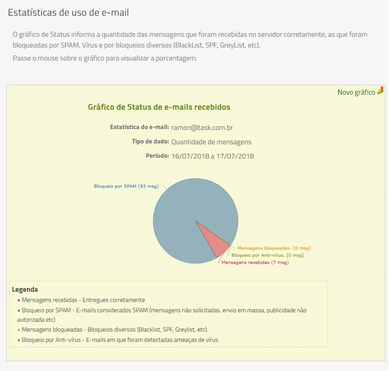Image resolution: width=389 pixels, height=371 pixels.
Task: Click the Mensagens recebidas (7 msg) label
Action: pyautogui.click(x=255, y=263)
